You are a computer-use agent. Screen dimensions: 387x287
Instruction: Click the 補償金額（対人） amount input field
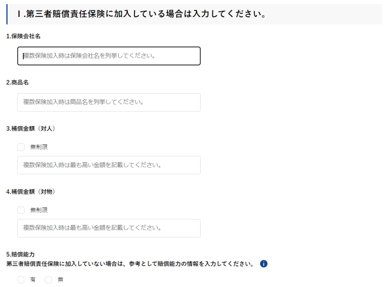(x=109, y=165)
